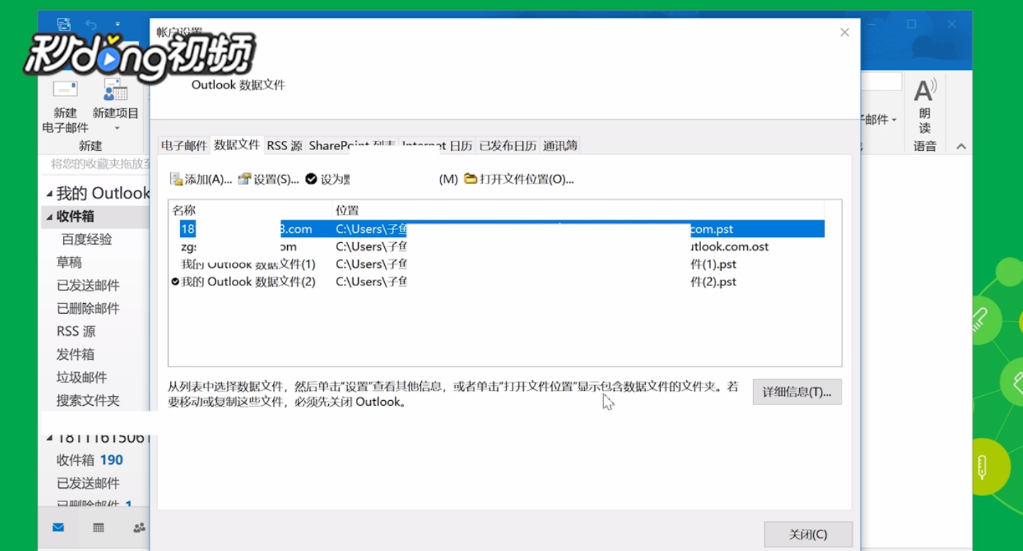
Task: Click the 设置(S)... toolbar button
Action: coord(268,179)
